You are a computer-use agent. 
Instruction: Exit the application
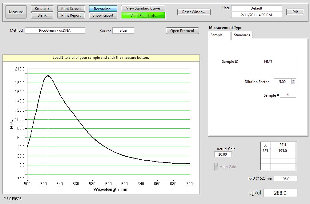(295, 12)
